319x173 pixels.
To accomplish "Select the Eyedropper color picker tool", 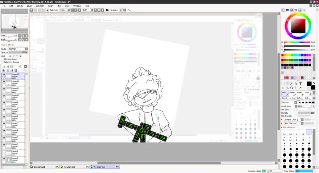I will pyautogui.click(x=300, y=88).
